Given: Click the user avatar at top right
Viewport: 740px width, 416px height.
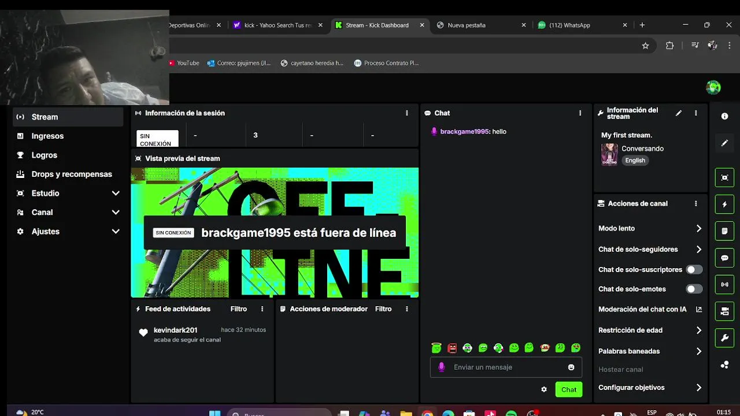Looking at the screenshot, I should pyautogui.click(x=713, y=87).
